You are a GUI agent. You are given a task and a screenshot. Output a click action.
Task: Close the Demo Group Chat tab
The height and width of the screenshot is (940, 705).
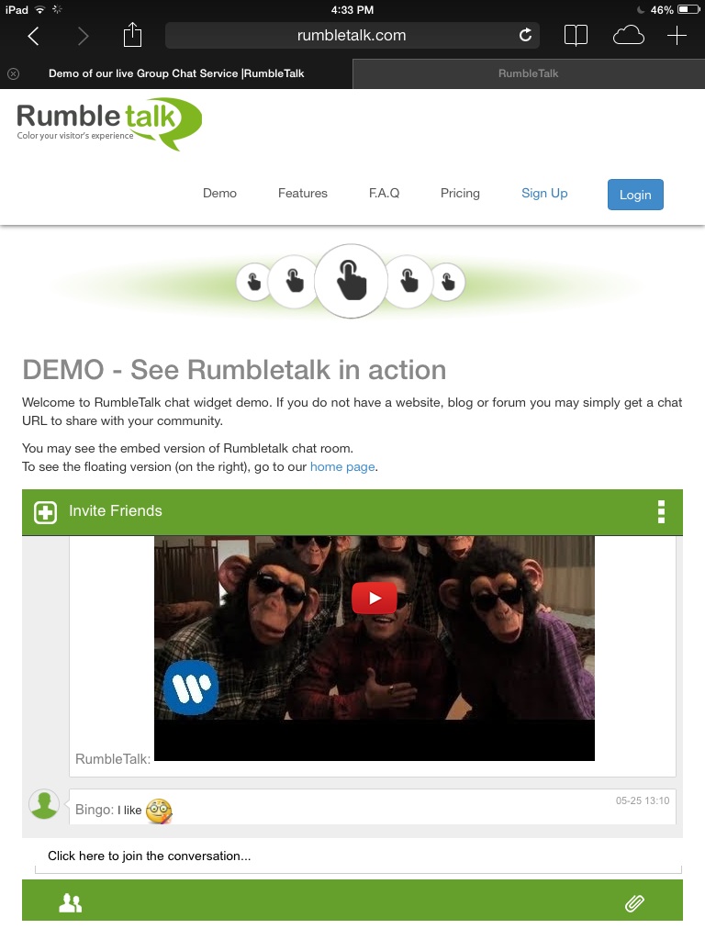(13, 73)
